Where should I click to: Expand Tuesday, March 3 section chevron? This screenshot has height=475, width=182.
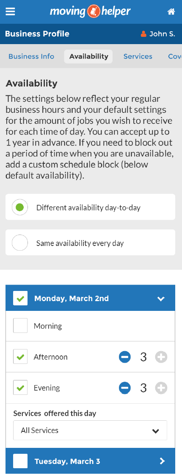pos(163,461)
